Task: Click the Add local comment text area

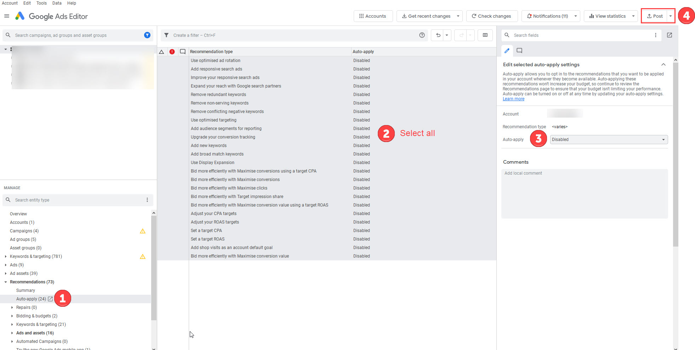Action: [x=584, y=193]
